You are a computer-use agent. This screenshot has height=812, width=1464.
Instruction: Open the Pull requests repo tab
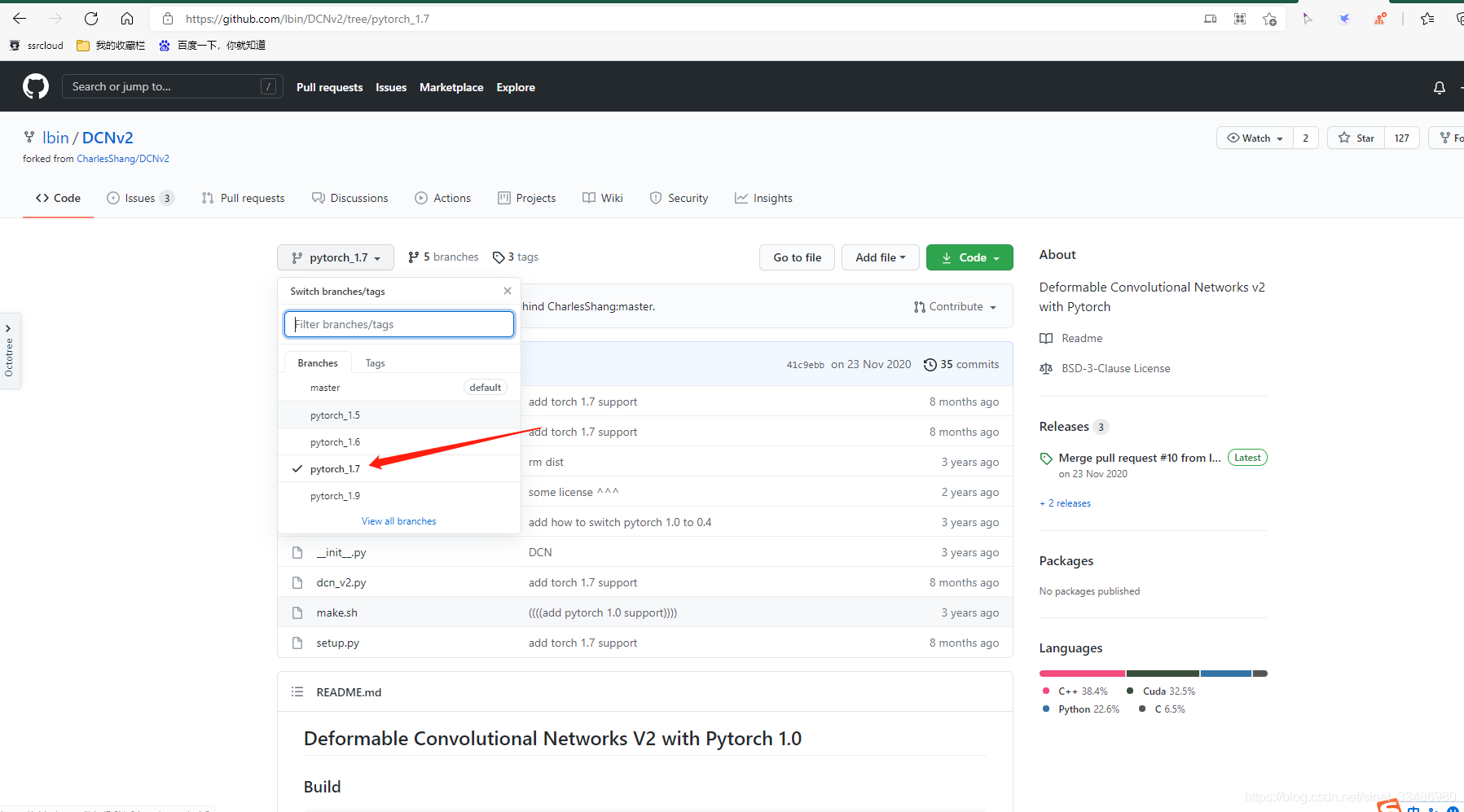click(x=243, y=198)
